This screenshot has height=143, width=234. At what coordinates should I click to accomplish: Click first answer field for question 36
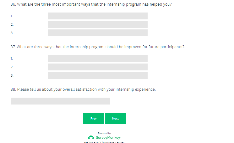pyautogui.click(x=98, y=16)
